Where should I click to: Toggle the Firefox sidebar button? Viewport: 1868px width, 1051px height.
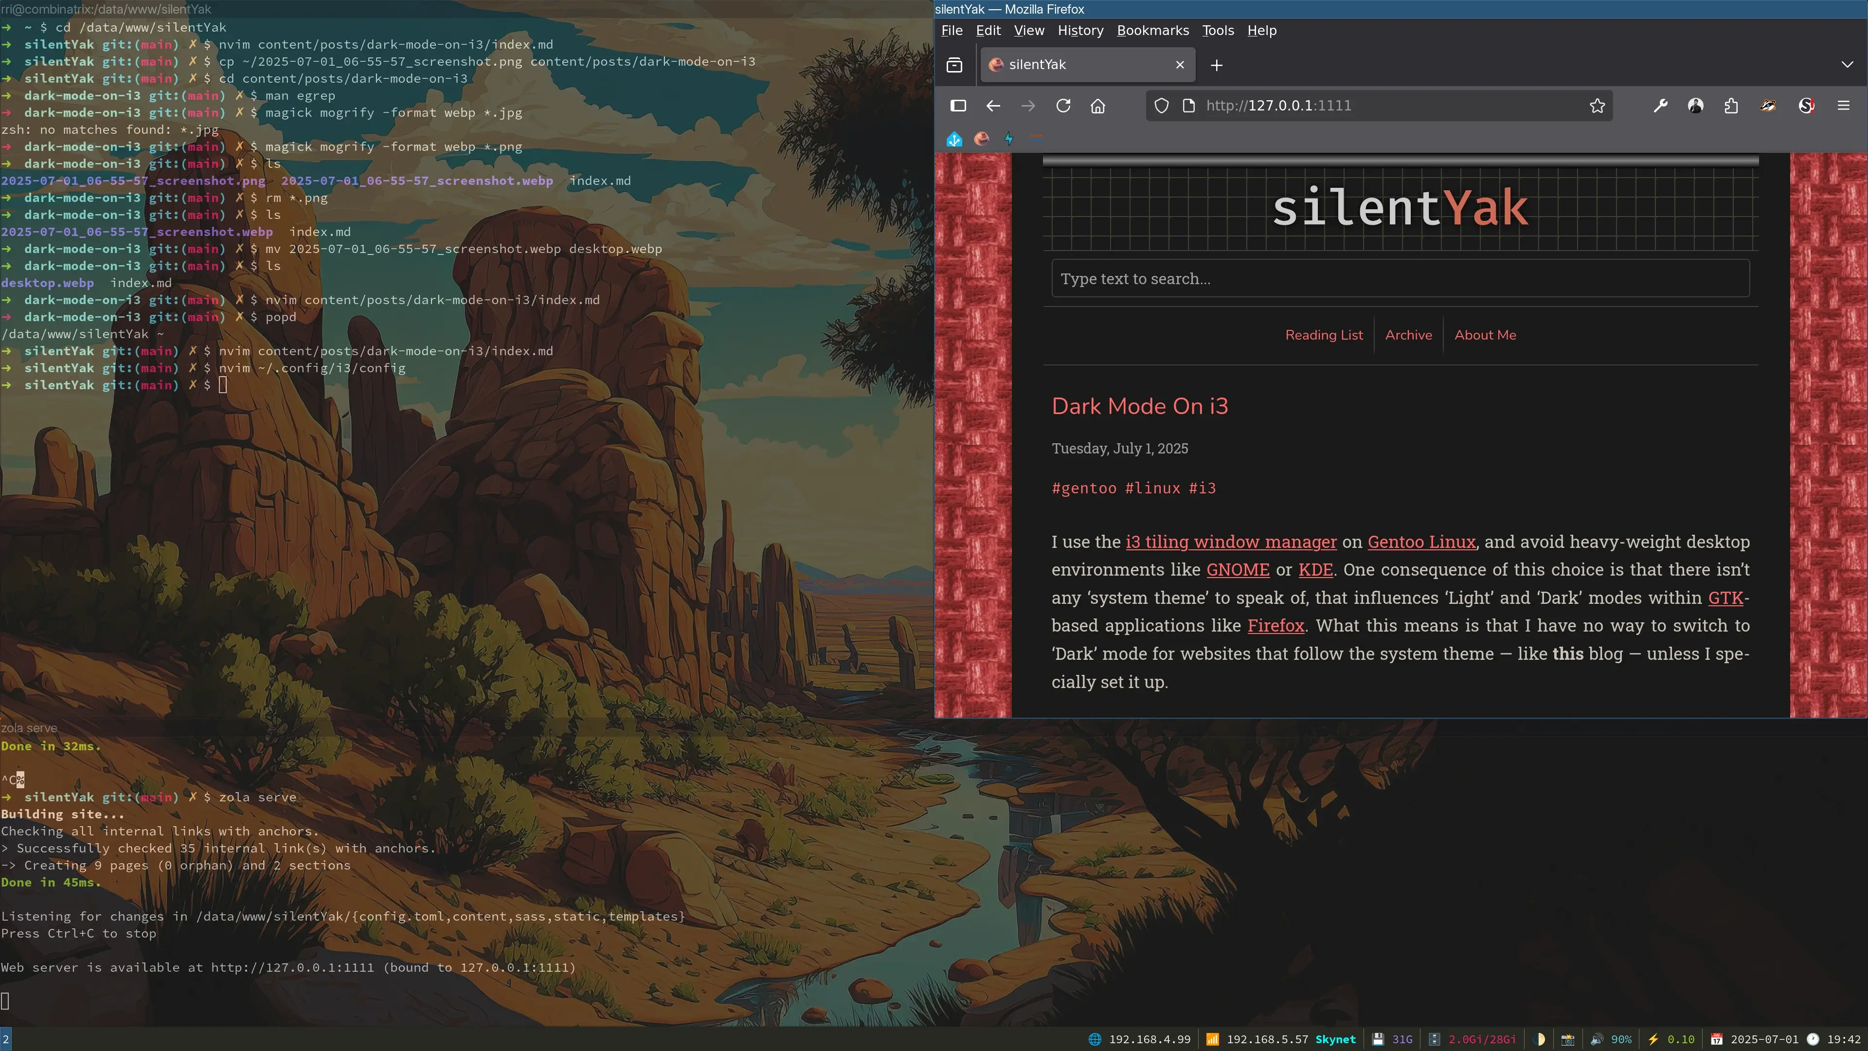pyautogui.click(x=958, y=106)
